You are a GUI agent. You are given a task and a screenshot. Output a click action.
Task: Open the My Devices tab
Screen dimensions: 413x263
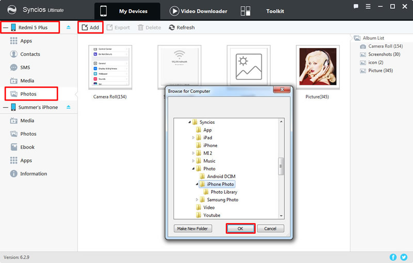pyautogui.click(x=127, y=11)
